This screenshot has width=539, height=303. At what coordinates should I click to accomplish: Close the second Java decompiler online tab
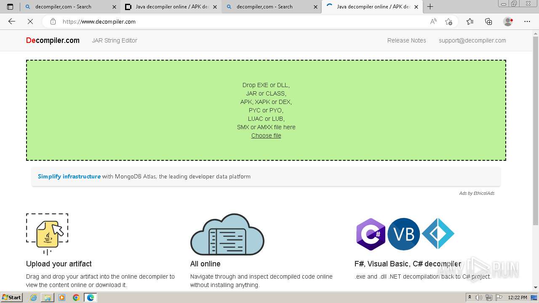(x=215, y=7)
